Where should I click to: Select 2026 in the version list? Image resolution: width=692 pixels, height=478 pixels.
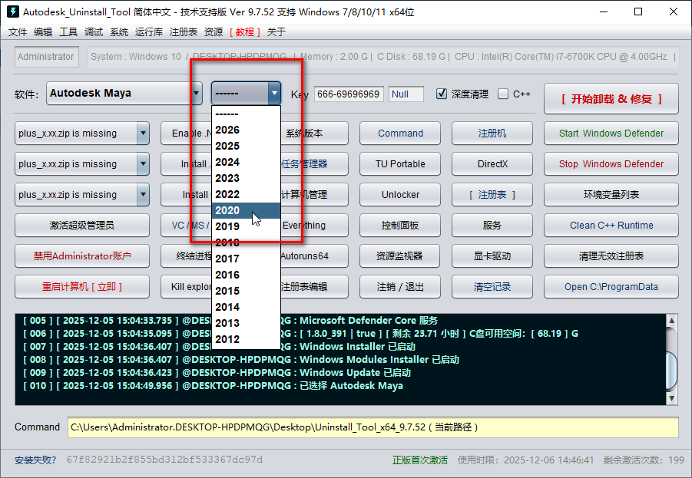(246, 130)
